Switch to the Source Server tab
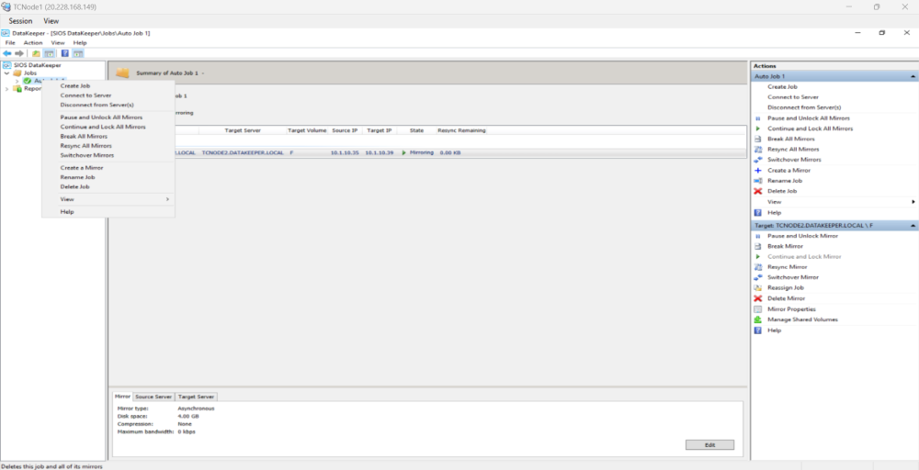The width and height of the screenshot is (919, 470). pyautogui.click(x=153, y=397)
